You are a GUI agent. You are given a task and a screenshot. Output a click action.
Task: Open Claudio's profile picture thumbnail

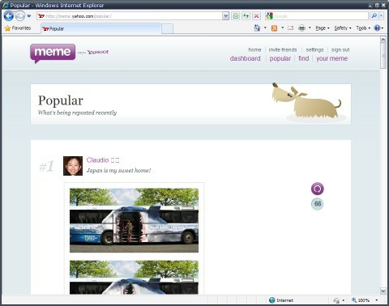73,166
